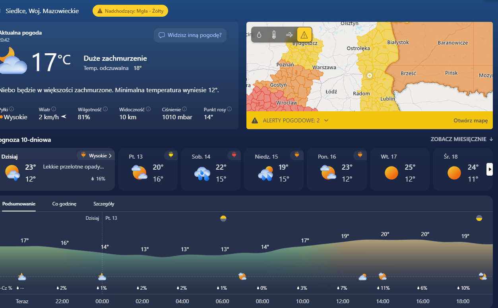Click the Widzisz inną pogodę? button
The width and height of the screenshot is (498, 308).
click(x=190, y=35)
